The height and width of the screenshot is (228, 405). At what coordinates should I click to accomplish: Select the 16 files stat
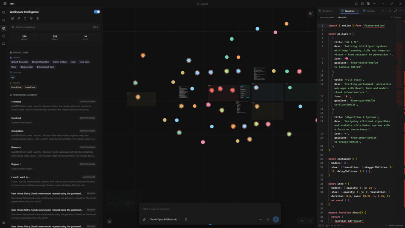pyautogui.click(x=85, y=38)
